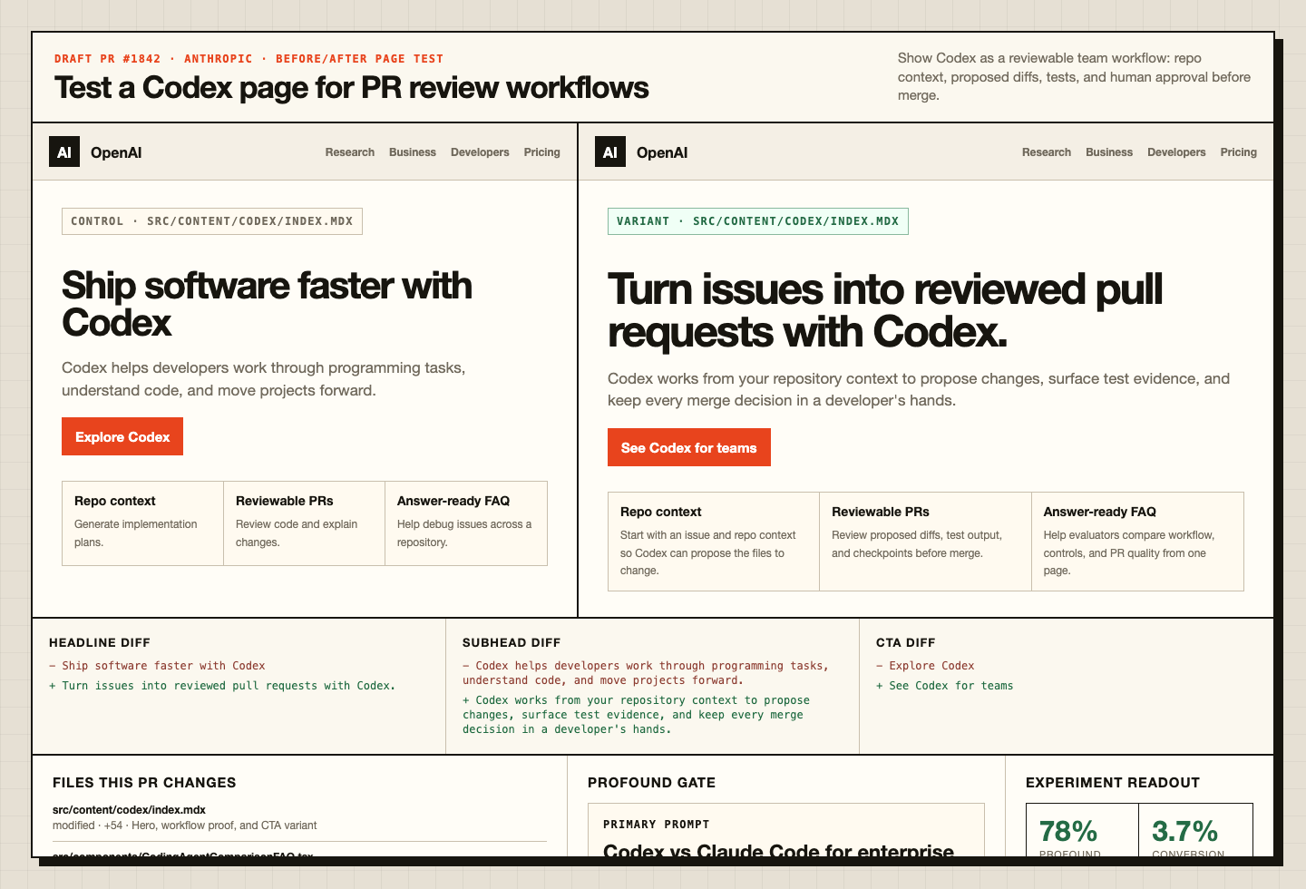Viewport: 1306px width, 889px height.
Task: Open file src/content/codex/index.mdx
Action: coord(129,810)
